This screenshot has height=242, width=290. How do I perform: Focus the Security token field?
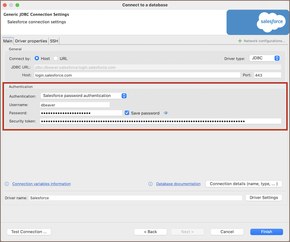[160, 121]
